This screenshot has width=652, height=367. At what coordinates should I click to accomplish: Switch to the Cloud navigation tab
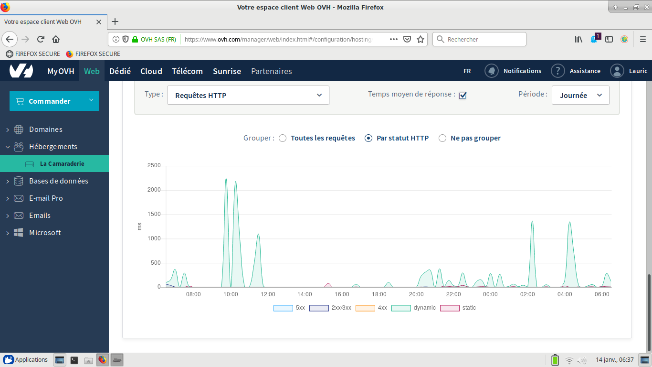point(151,71)
